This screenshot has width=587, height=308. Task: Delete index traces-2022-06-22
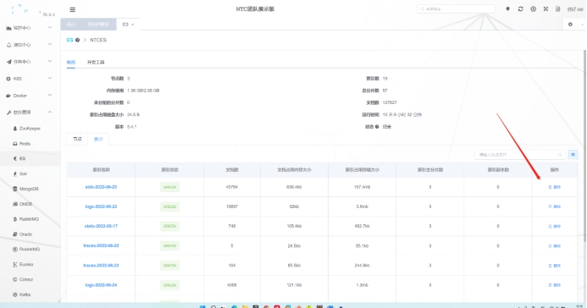(555, 246)
